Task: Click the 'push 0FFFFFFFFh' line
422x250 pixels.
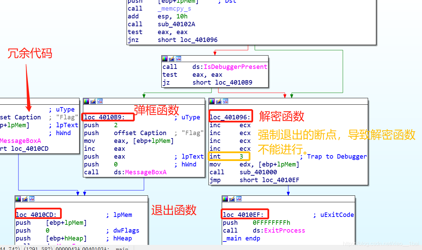Action: (257, 223)
